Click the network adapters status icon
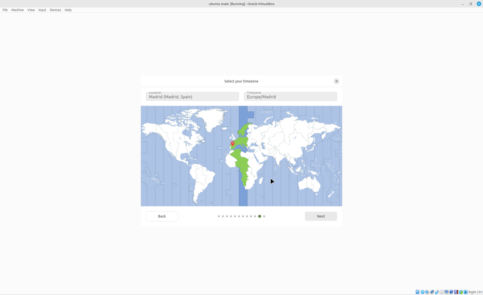This screenshot has height=295, width=483. (432, 292)
